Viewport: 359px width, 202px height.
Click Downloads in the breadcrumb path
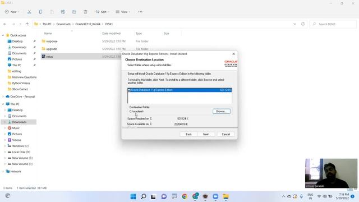[63, 24]
